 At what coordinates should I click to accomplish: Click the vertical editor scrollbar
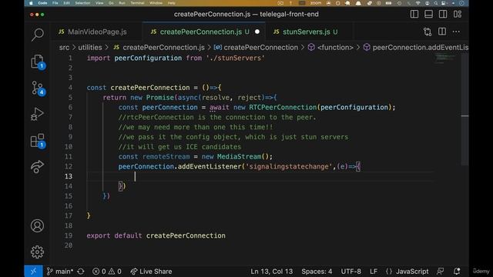coord(464,110)
